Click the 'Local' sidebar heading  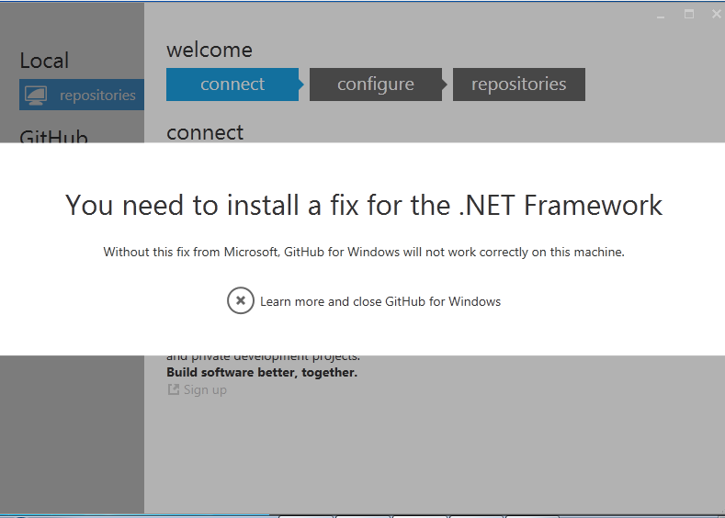[44, 61]
